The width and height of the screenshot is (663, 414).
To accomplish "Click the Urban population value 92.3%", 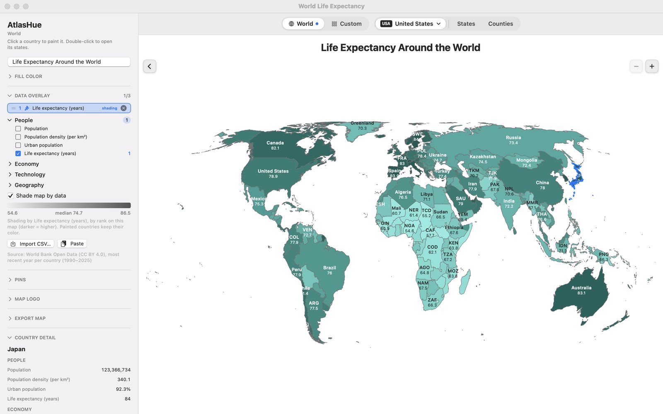I will pyautogui.click(x=123, y=389).
